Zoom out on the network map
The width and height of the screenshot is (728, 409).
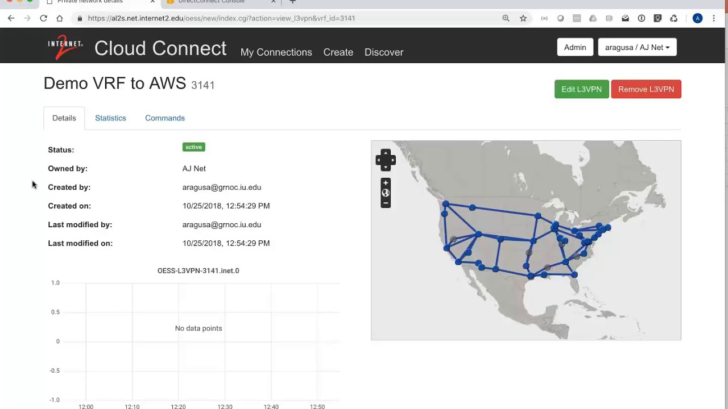(x=386, y=203)
